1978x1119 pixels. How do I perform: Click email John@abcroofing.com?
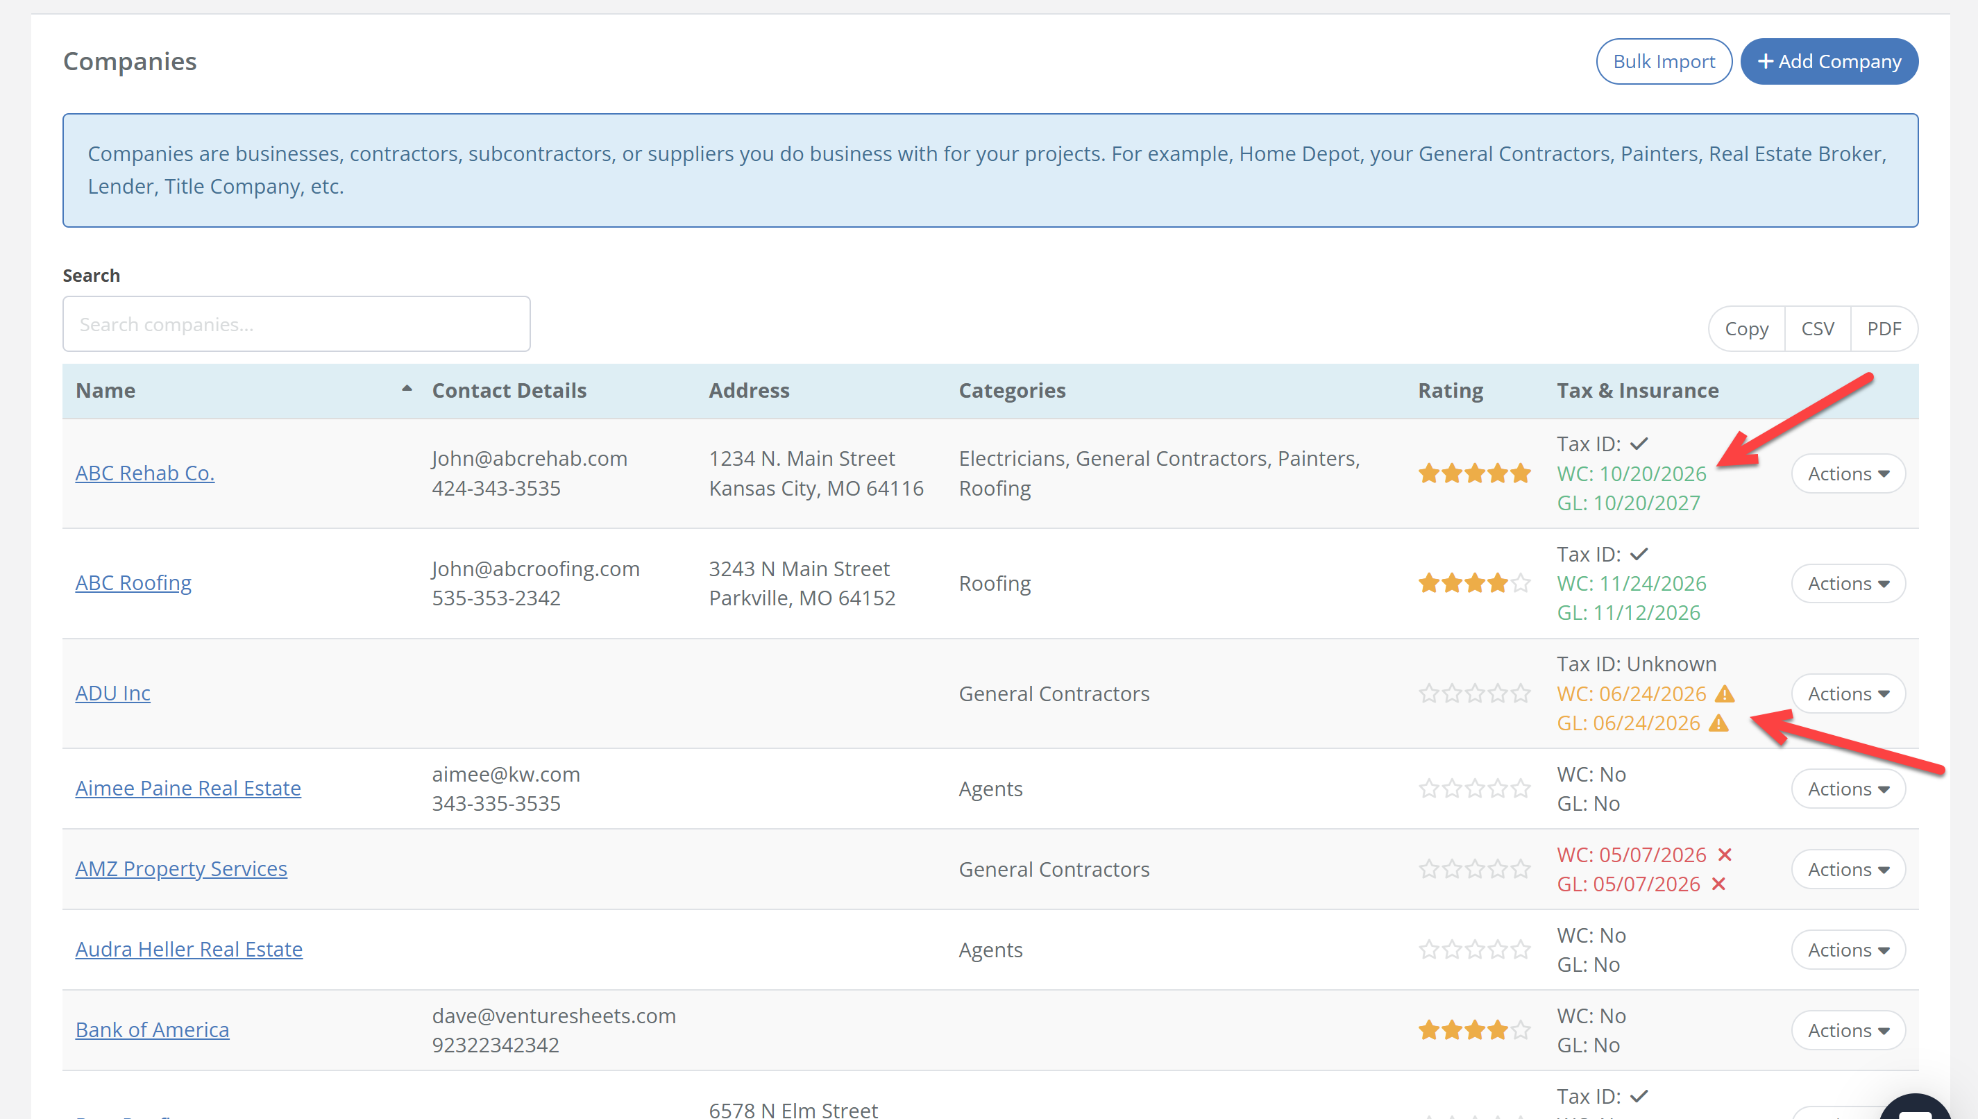pyautogui.click(x=535, y=569)
